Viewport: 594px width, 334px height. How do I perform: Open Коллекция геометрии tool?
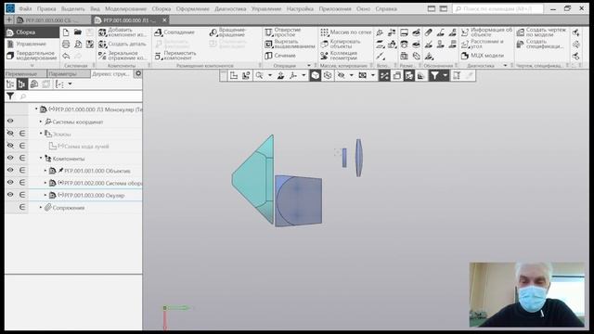click(339, 56)
